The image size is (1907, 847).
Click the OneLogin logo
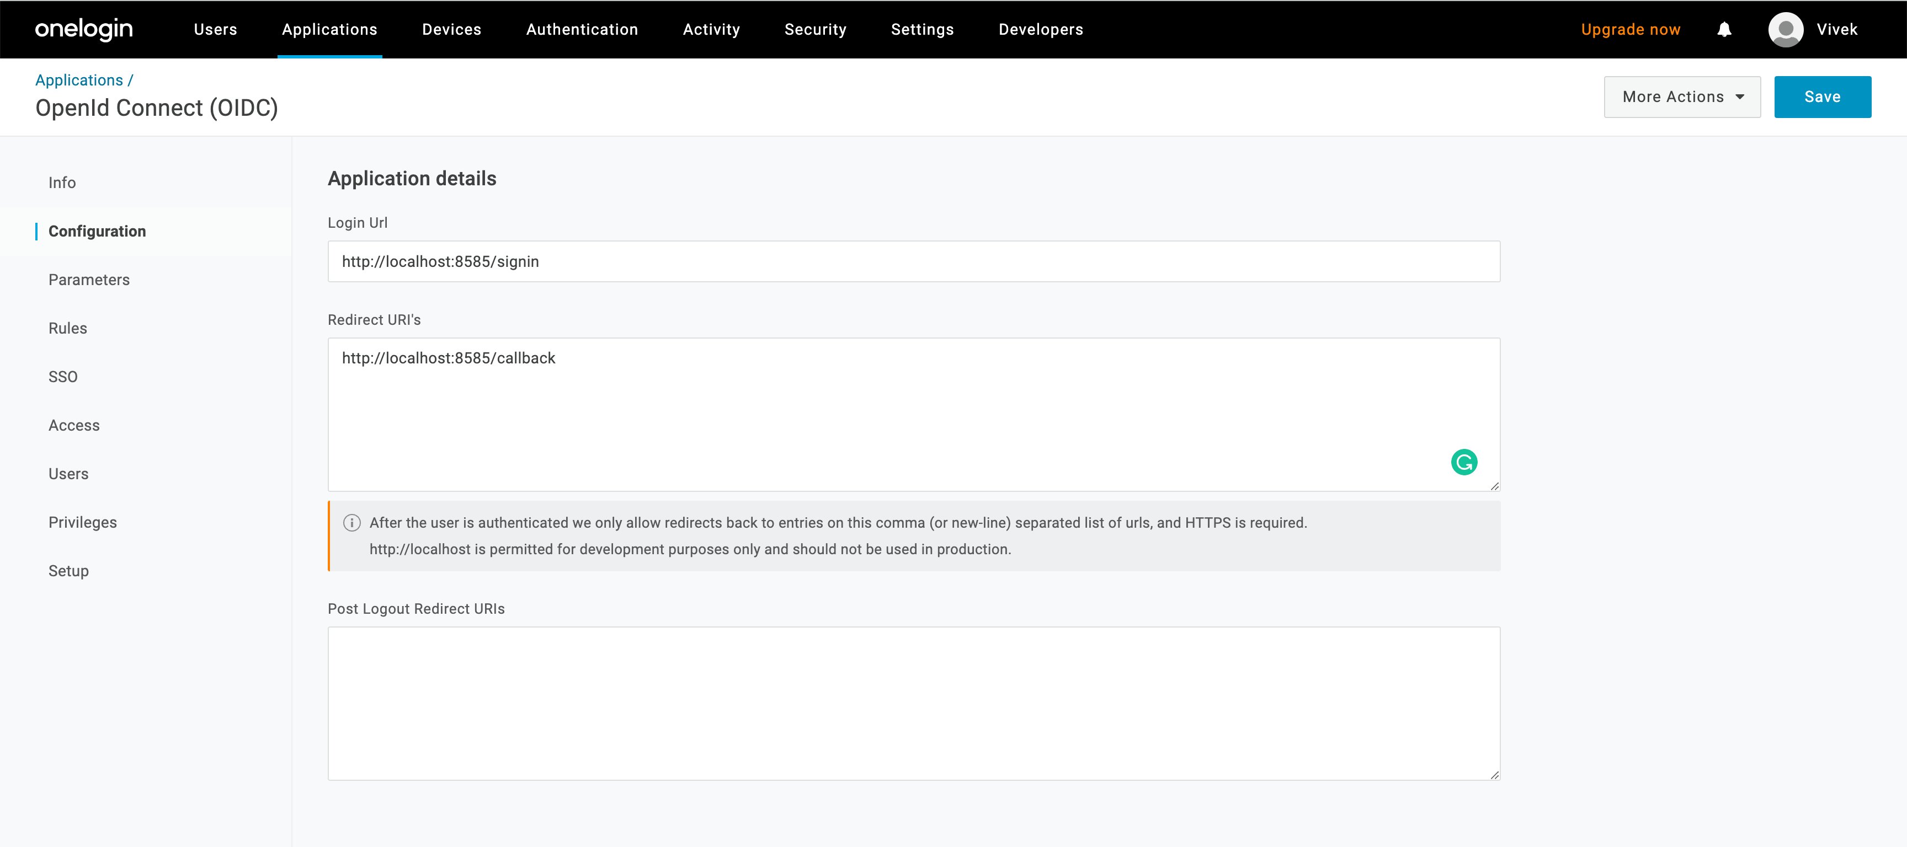(x=84, y=30)
